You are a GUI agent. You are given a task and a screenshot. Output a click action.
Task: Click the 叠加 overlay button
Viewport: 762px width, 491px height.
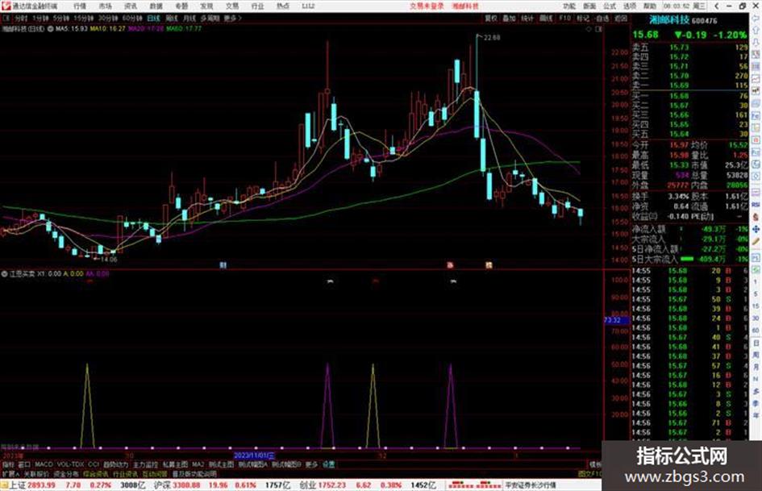(509, 18)
